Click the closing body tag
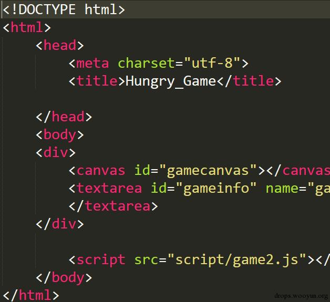This screenshot has height=302, width=330. click(x=64, y=278)
